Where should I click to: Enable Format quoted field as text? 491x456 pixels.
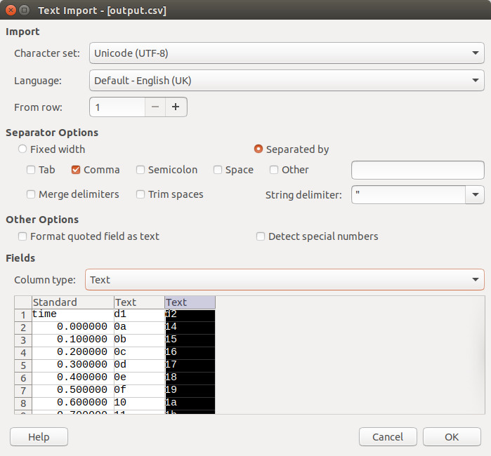[x=22, y=236]
